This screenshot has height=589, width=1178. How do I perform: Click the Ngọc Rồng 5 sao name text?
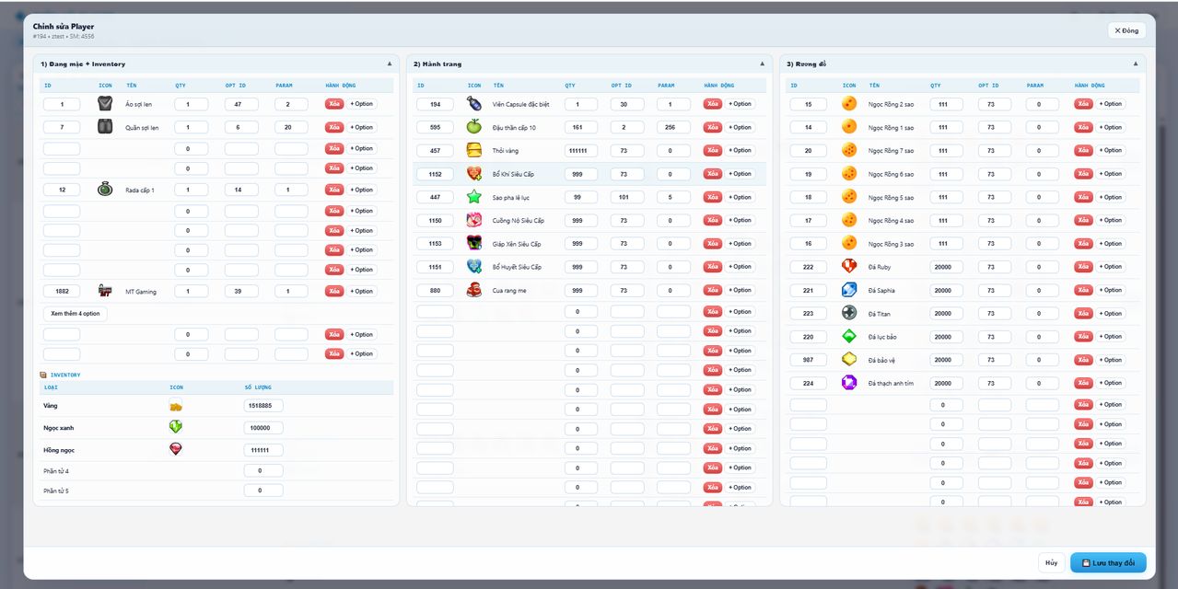[x=892, y=197]
